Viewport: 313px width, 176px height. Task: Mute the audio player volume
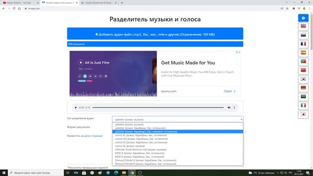[229, 108]
